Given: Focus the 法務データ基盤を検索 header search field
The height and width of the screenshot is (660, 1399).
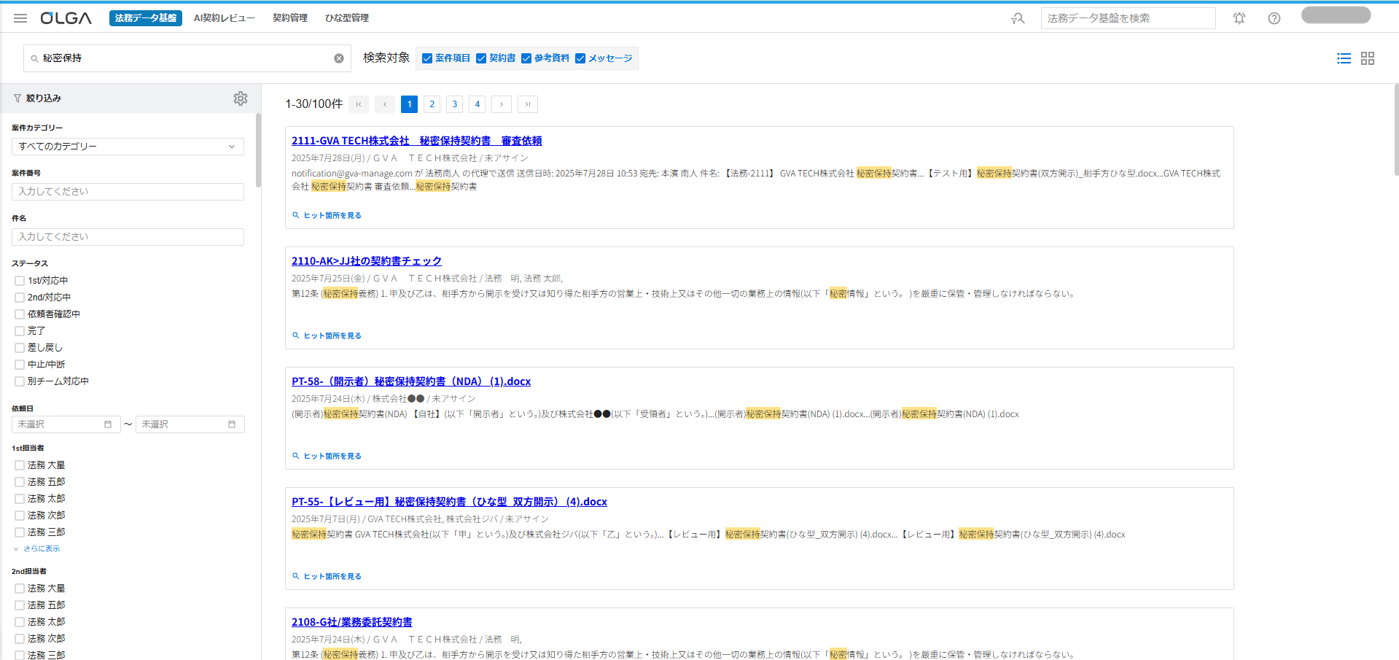Looking at the screenshot, I should (x=1128, y=18).
